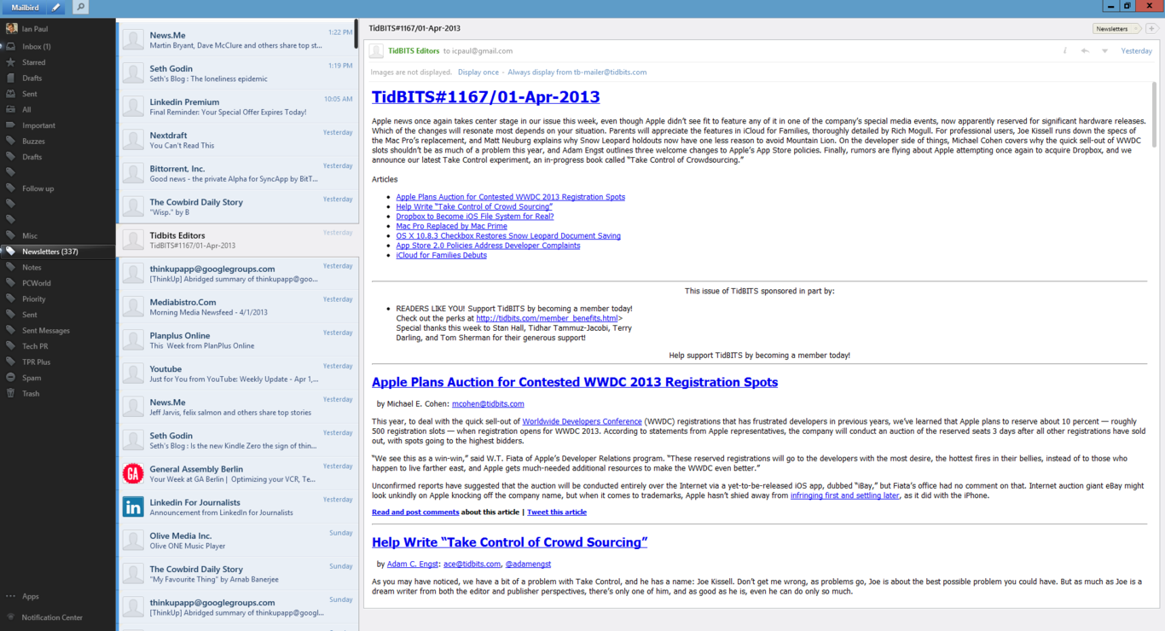Expand the message actions dropdown arrow

click(1104, 51)
